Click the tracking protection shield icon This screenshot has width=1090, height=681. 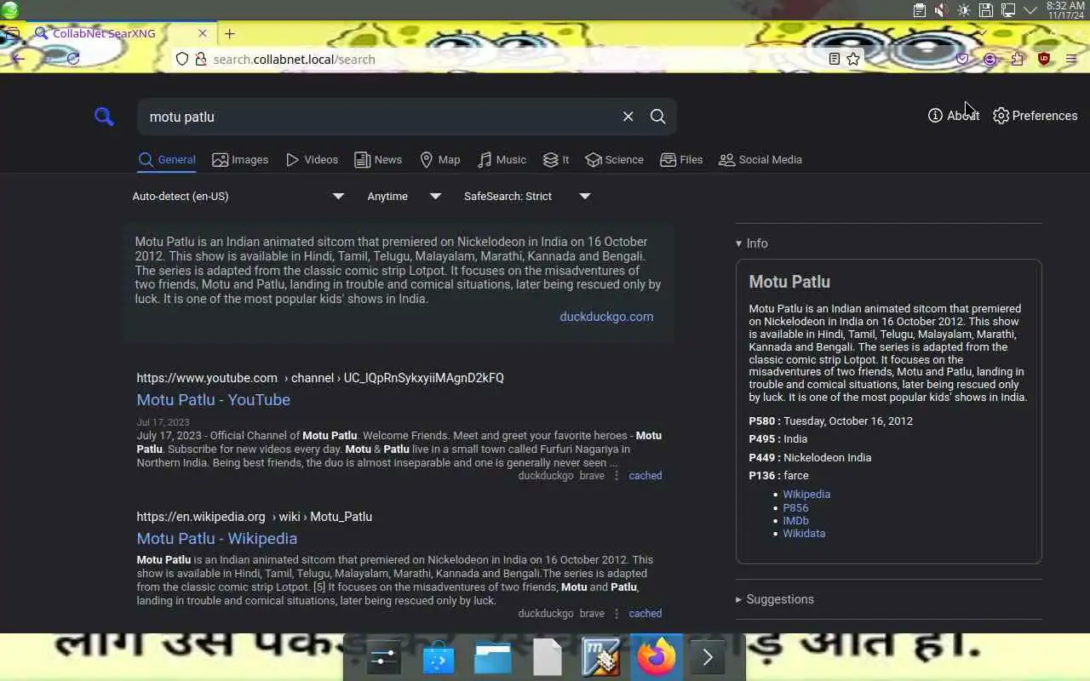click(x=181, y=59)
